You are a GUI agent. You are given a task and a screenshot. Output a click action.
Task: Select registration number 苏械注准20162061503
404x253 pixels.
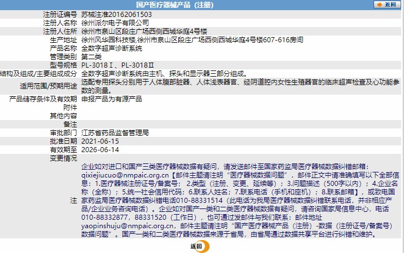pos(116,15)
